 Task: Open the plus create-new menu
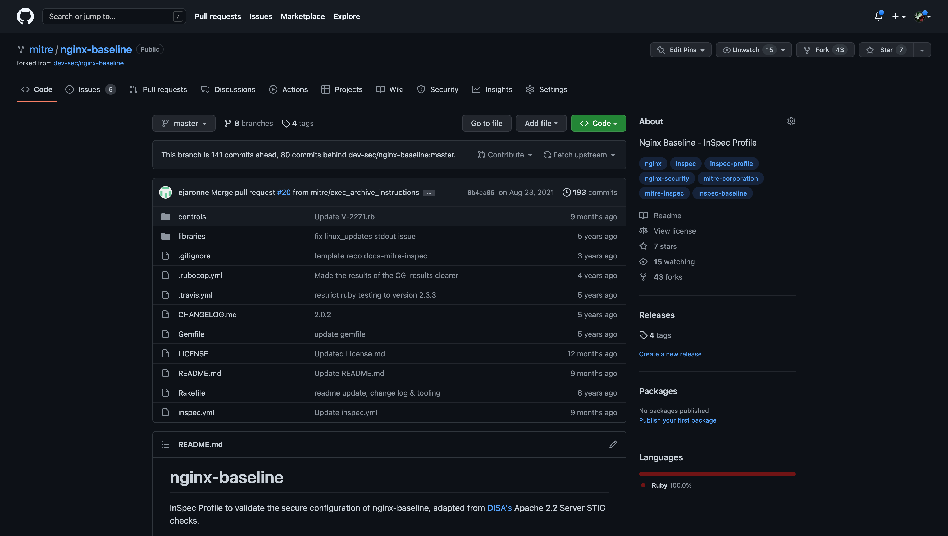tap(899, 17)
